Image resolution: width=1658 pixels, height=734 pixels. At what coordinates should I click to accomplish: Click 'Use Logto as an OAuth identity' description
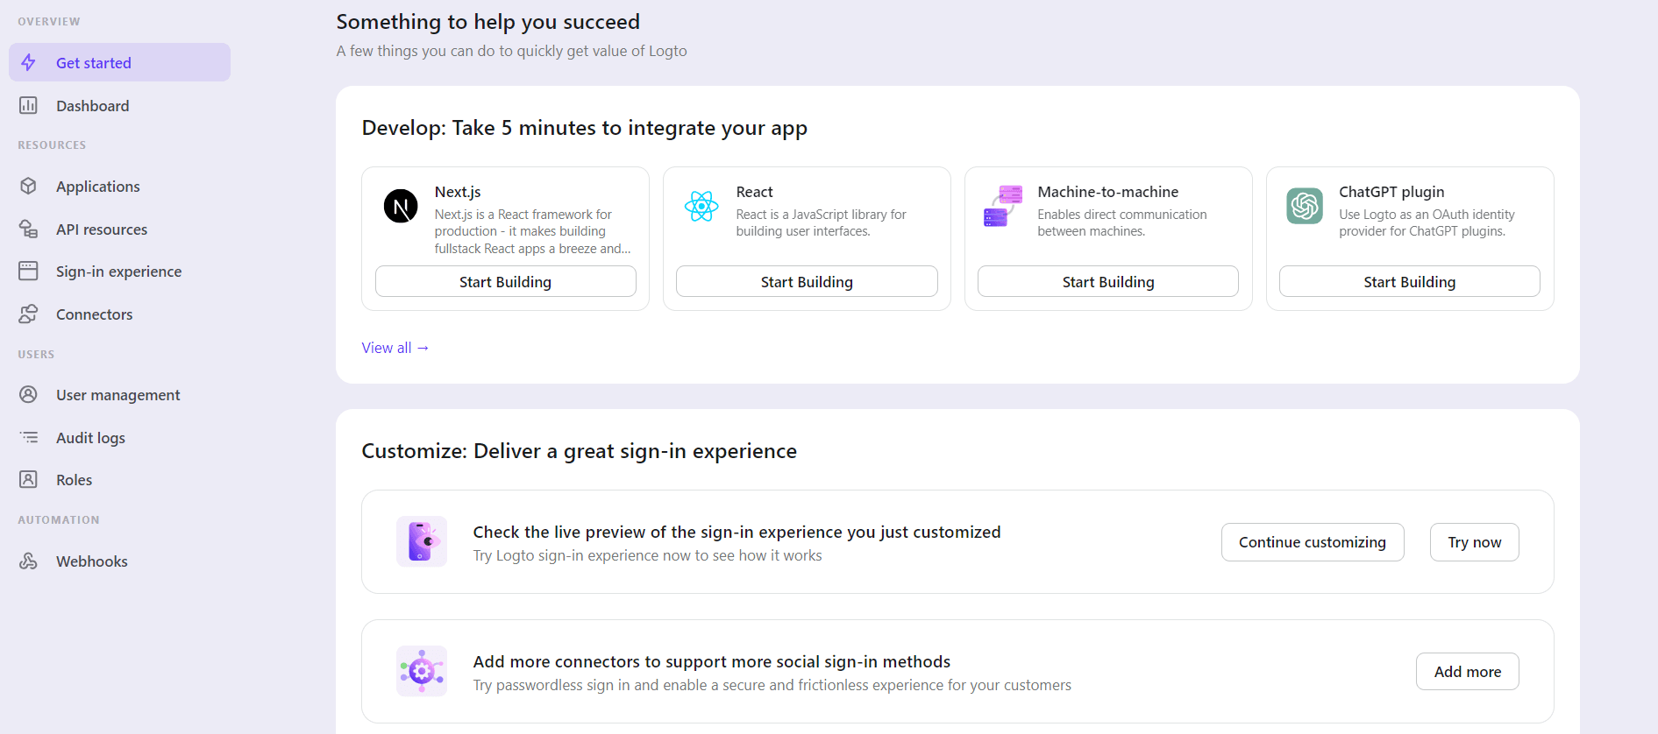1427,222
